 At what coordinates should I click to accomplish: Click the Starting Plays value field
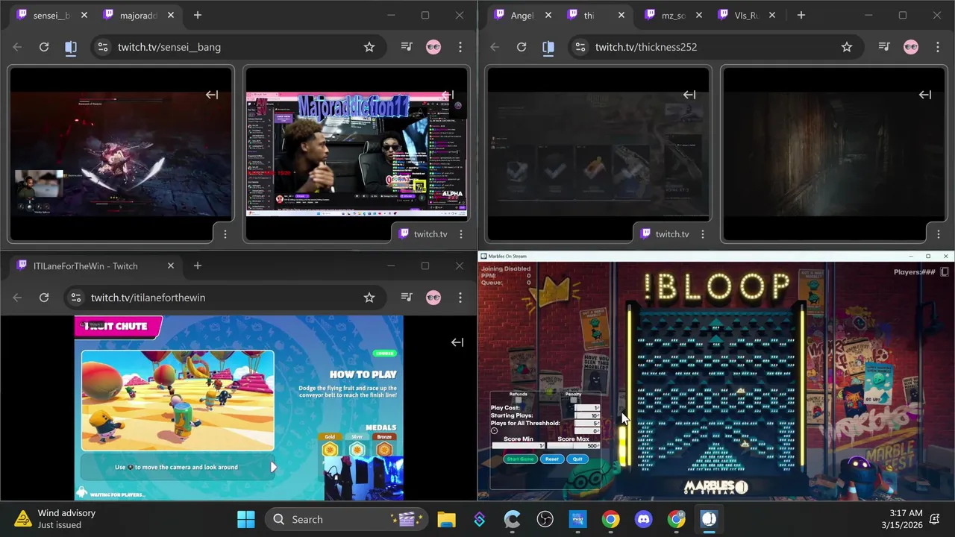coord(587,415)
